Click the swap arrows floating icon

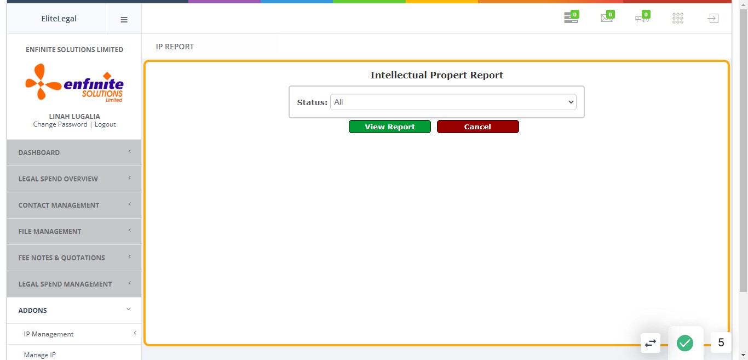(651, 343)
